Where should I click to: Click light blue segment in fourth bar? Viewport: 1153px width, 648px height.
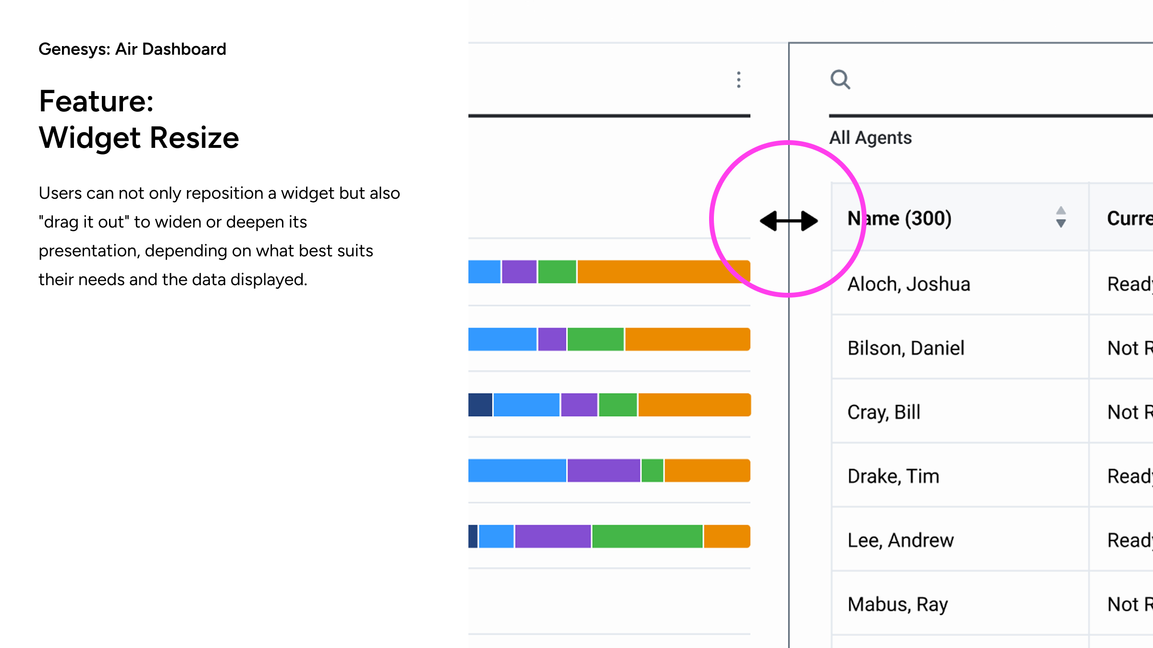(x=517, y=470)
